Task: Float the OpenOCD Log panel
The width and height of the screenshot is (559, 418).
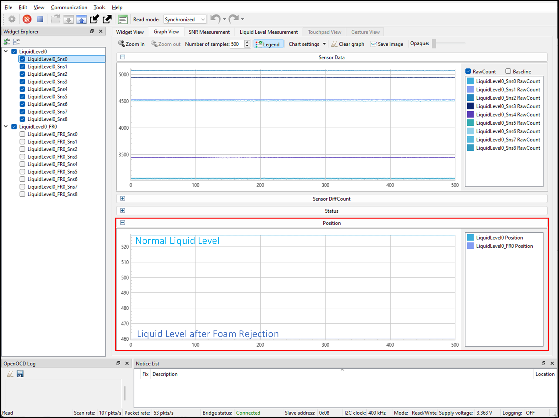Action: (118, 363)
